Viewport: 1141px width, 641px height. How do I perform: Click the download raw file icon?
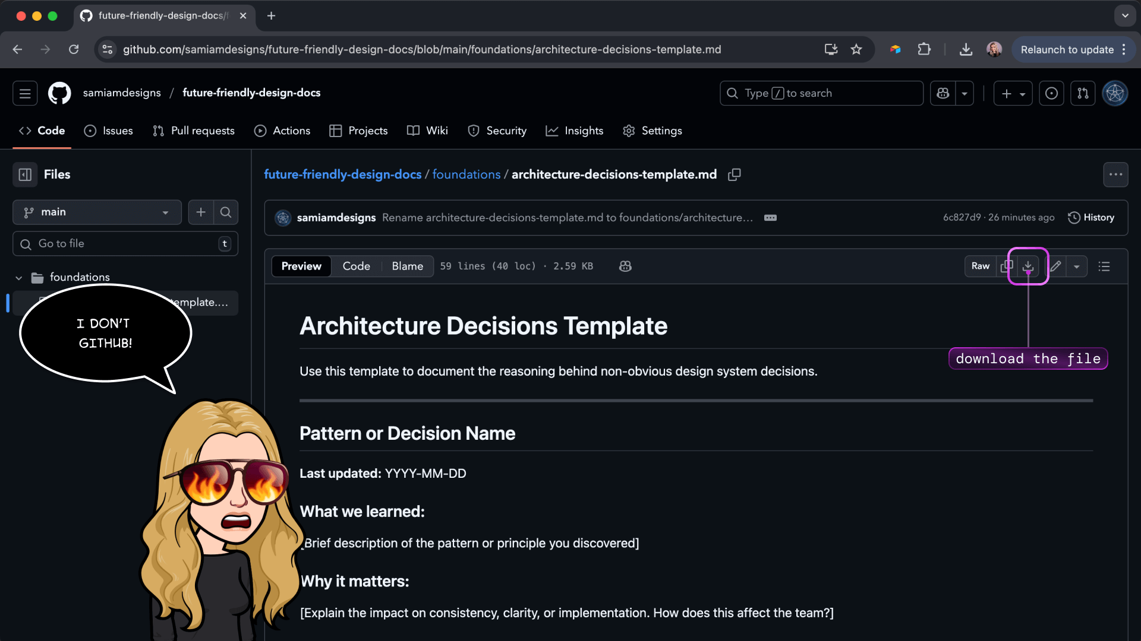tap(1028, 266)
